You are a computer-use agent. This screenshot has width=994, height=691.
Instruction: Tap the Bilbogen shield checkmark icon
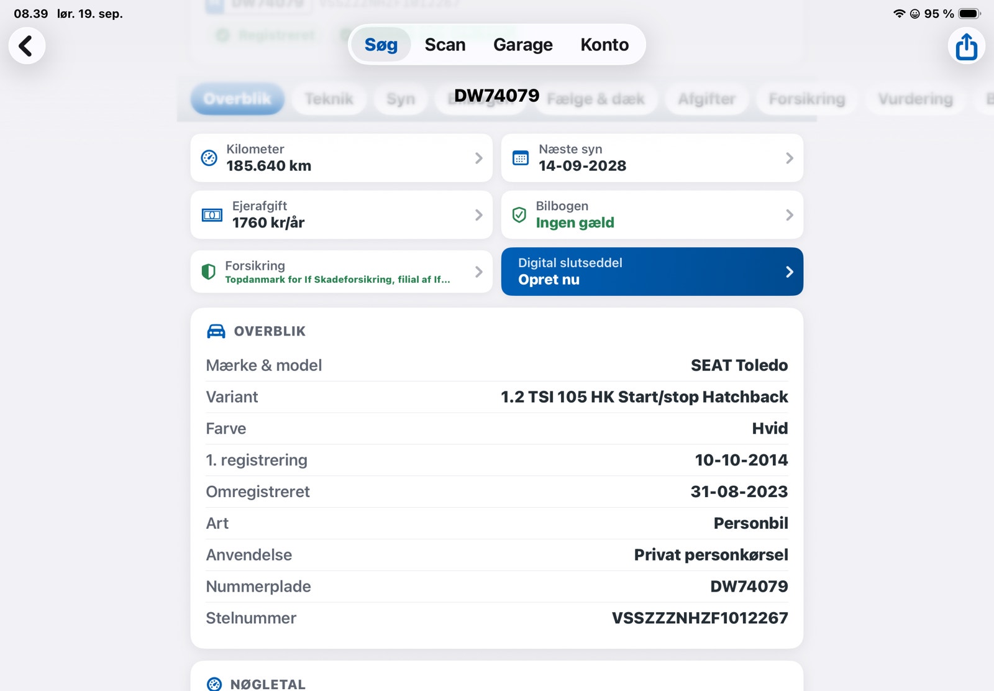coord(519,215)
